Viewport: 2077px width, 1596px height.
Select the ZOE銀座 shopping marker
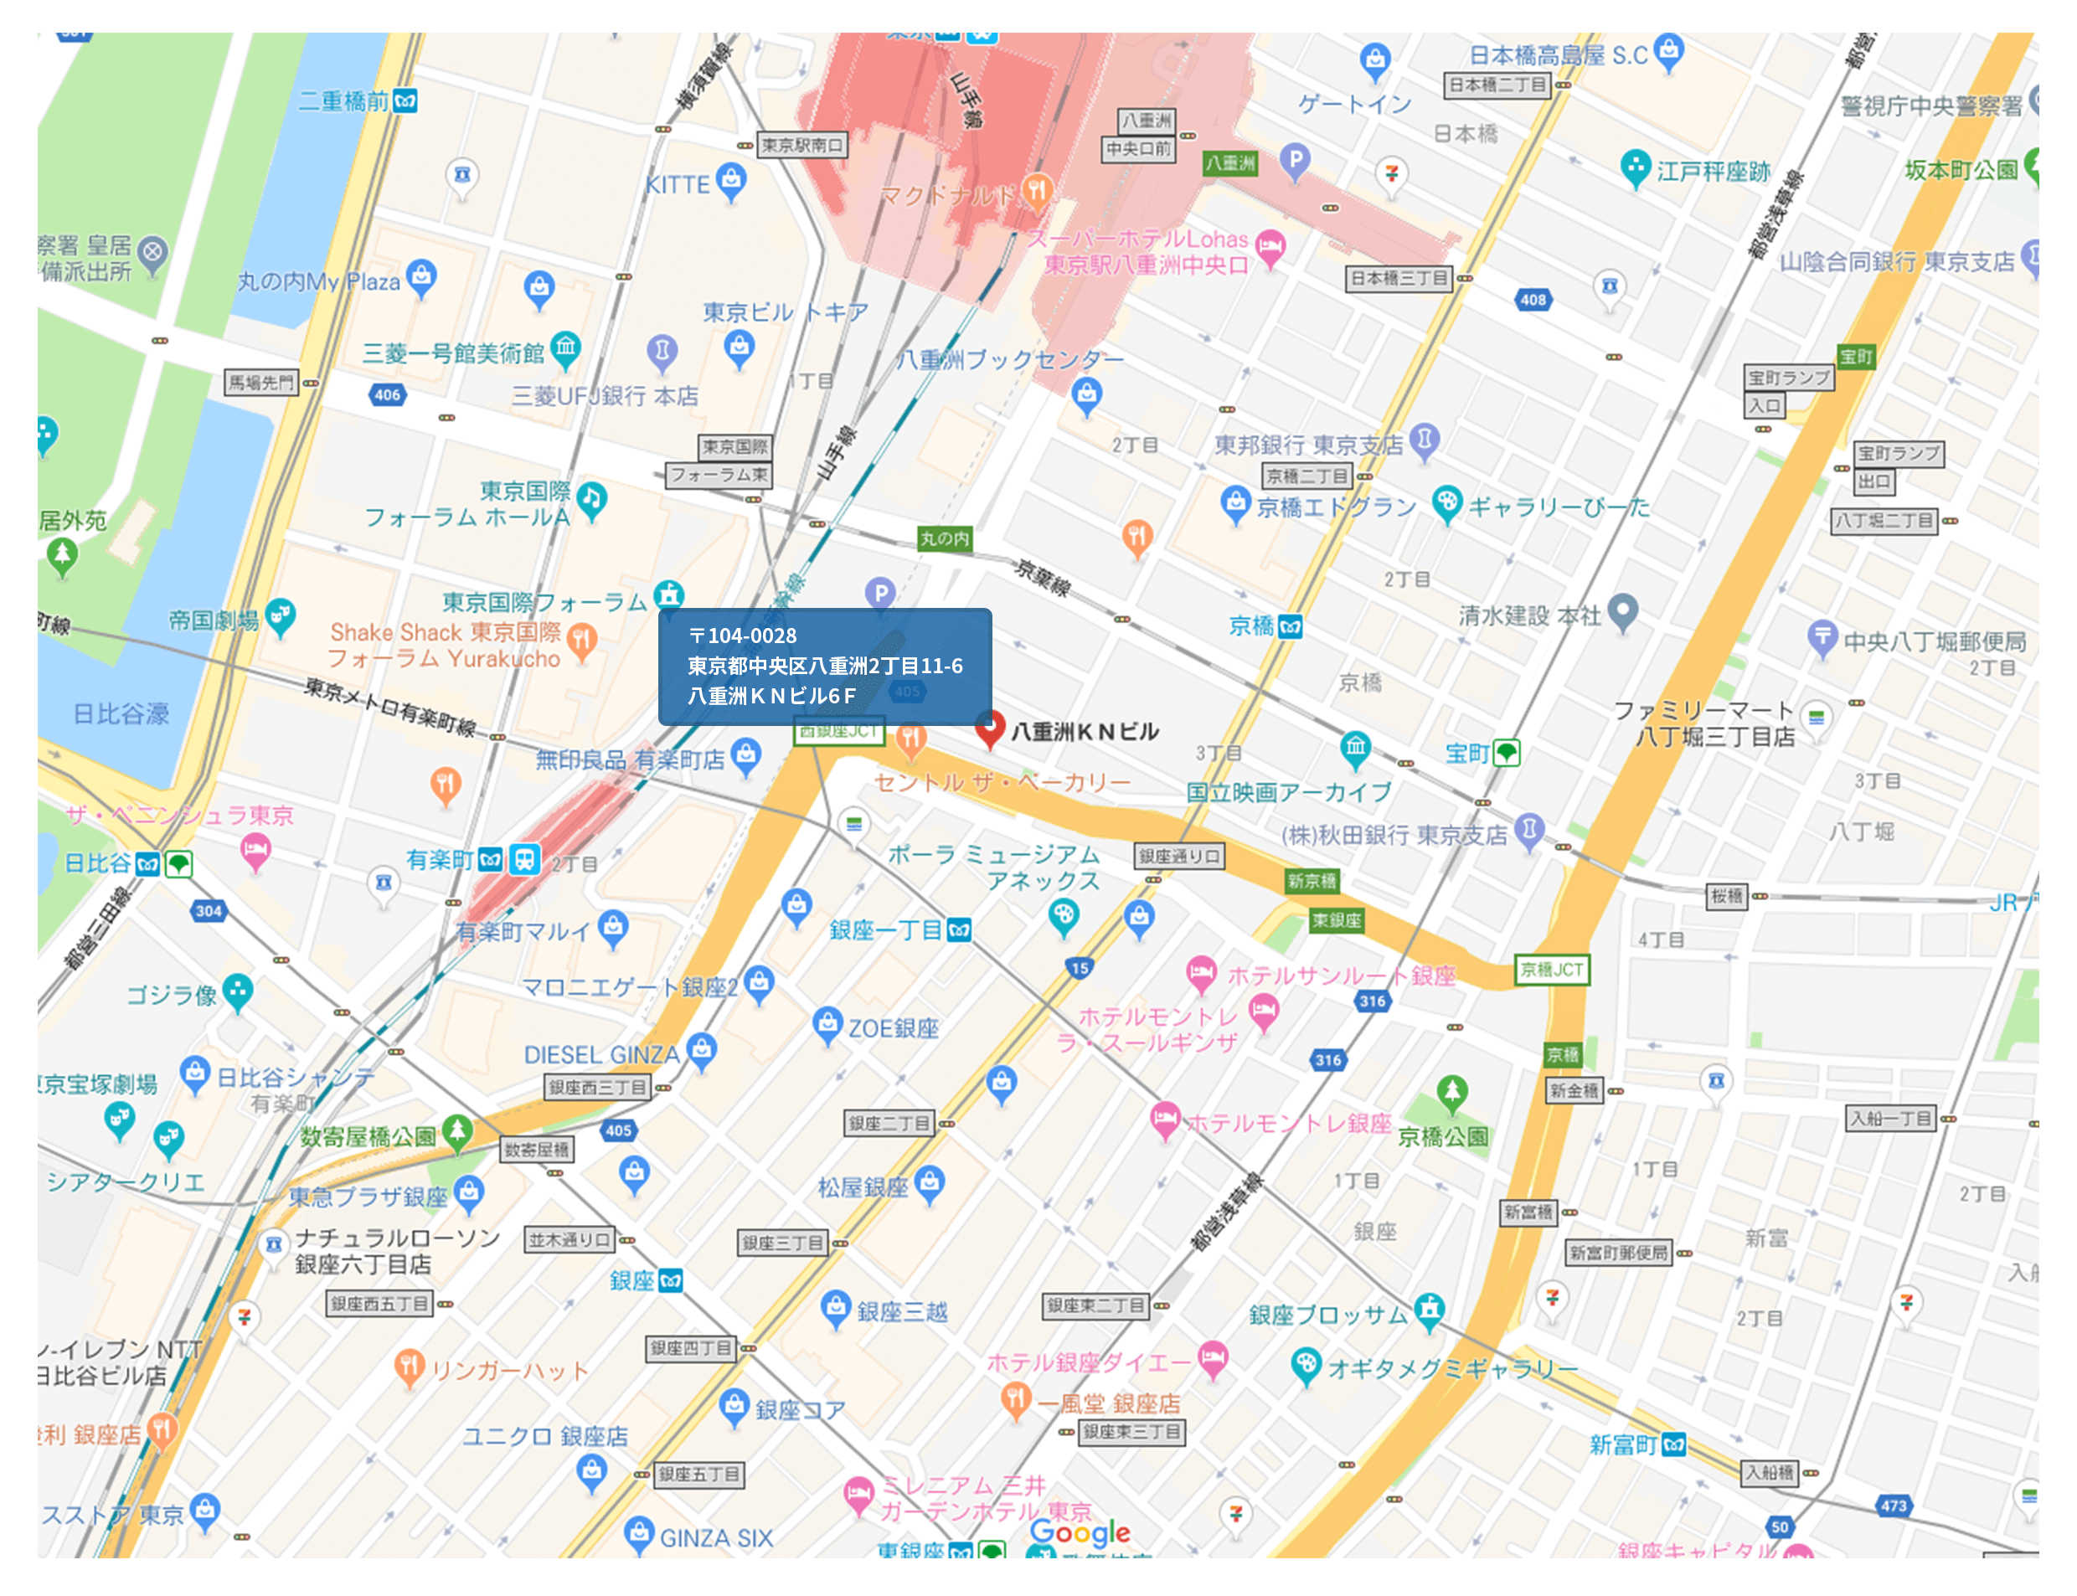(x=827, y=1026)
